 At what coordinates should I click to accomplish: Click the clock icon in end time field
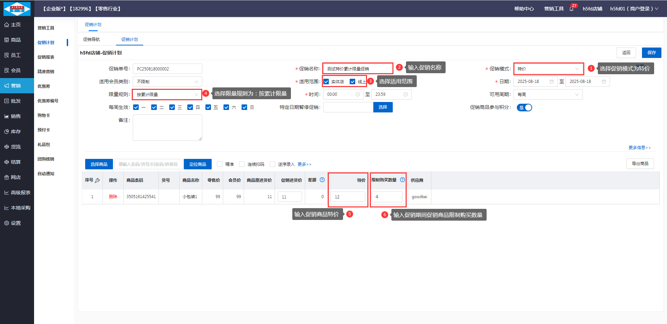coord(405,94)
